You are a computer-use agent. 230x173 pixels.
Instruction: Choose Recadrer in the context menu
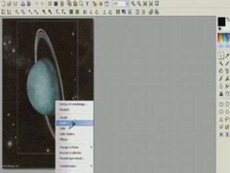pos(74,110)
